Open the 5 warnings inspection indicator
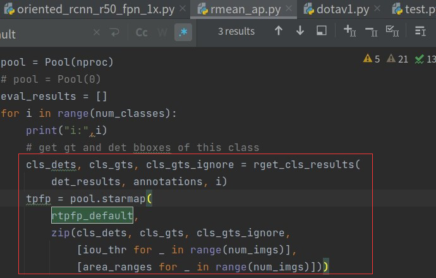436x278 pixels. (371, 59)
